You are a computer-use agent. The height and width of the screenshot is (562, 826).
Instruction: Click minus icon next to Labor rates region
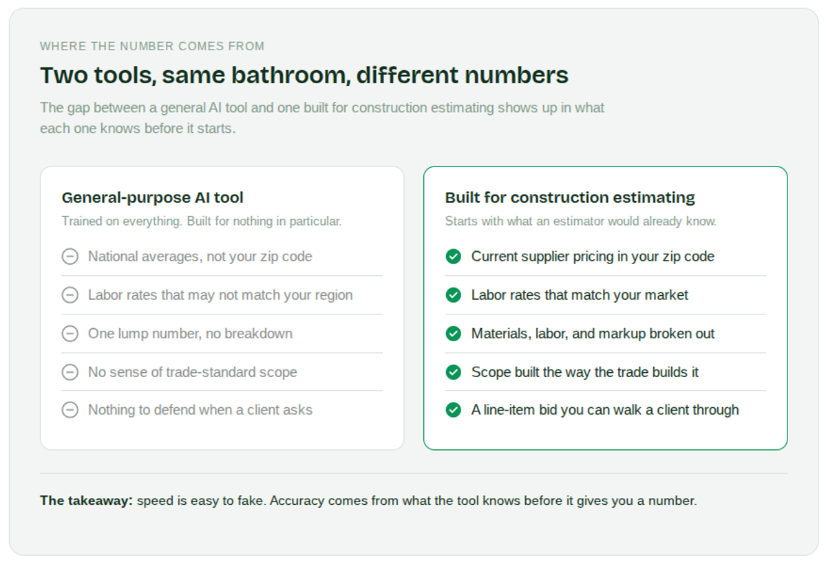coord(70,295)
